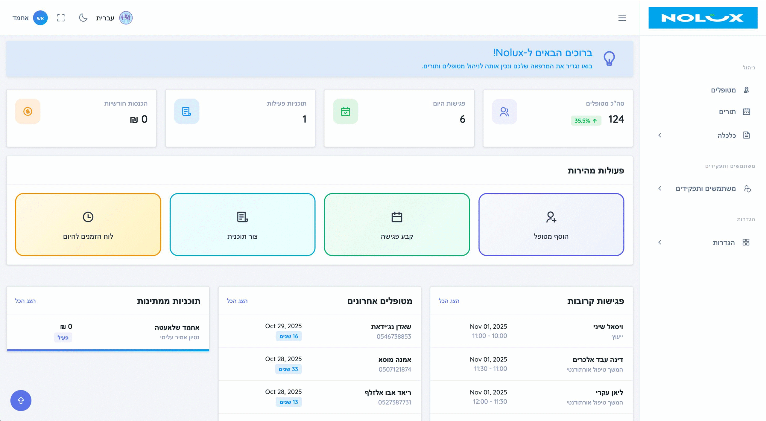Screen dimensions: 766x421
Task: Toggle fullscreen mode icon
Action: coord(61,18)
